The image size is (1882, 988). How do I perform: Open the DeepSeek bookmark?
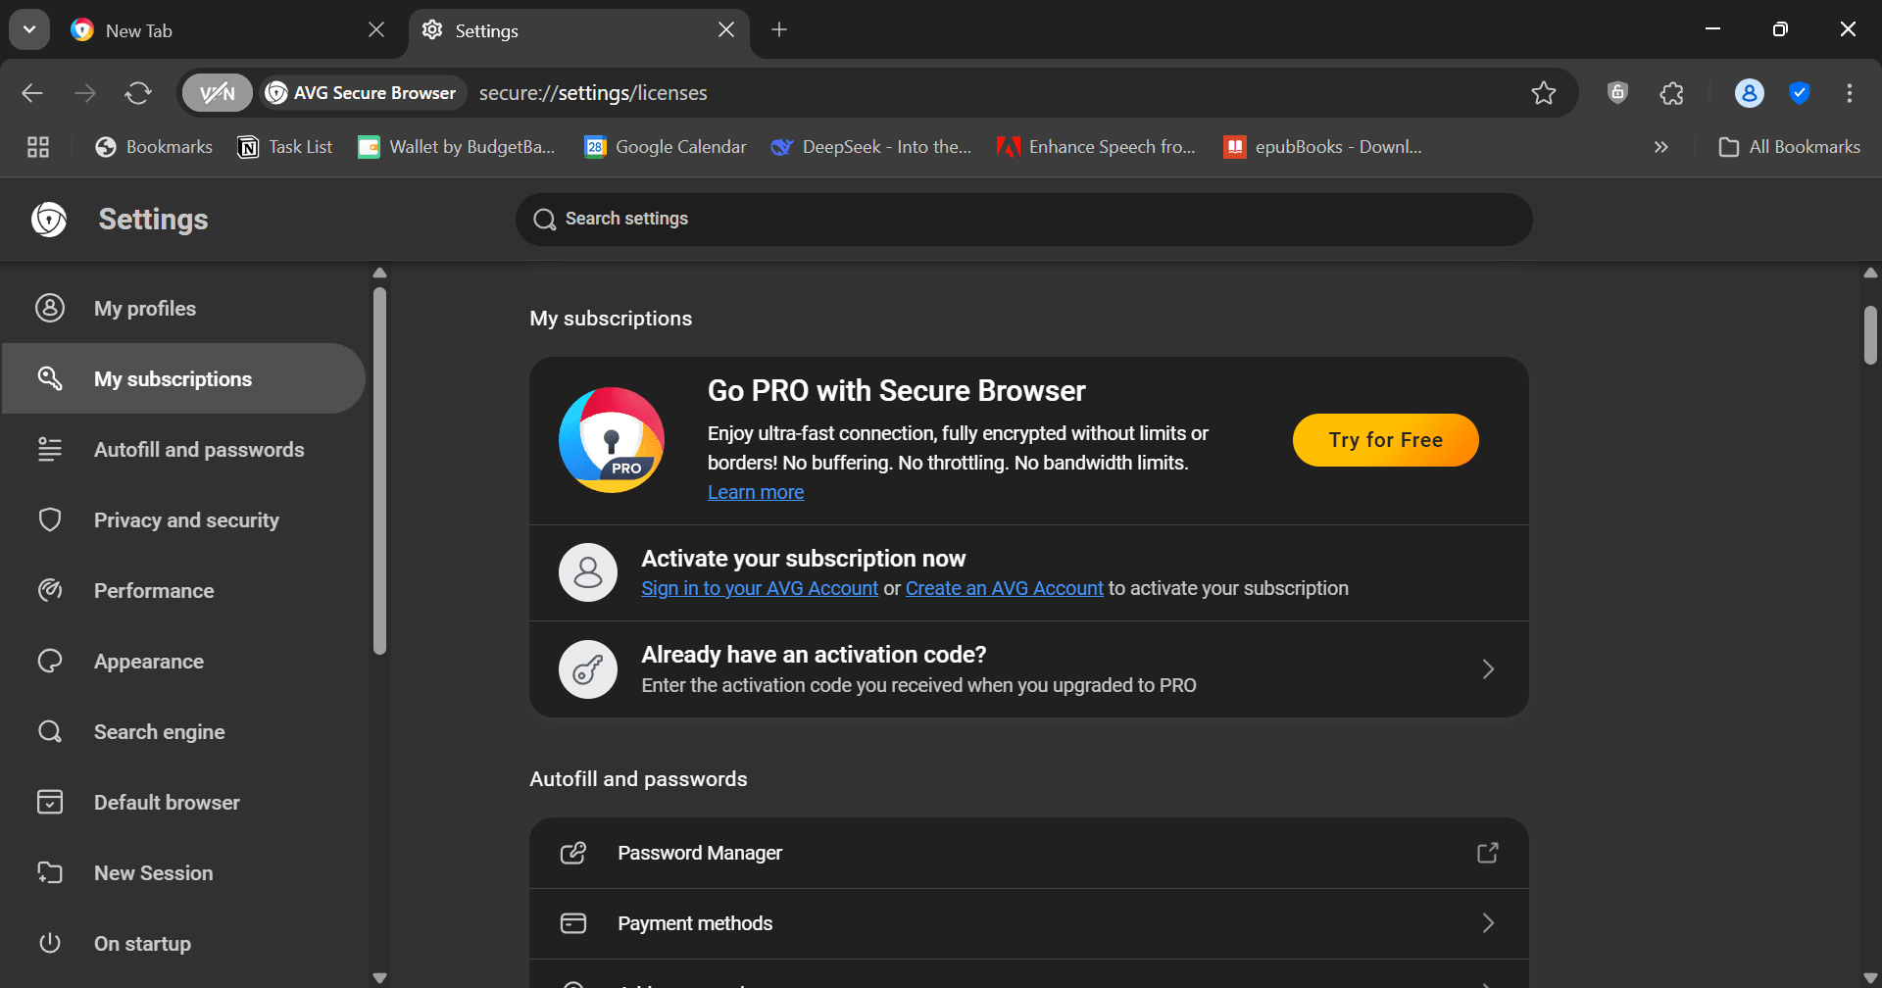[871, 147]
